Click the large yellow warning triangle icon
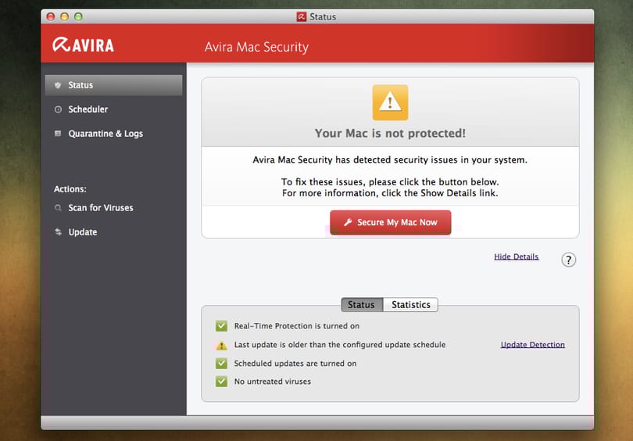The height and width of the screenshot is (441, 633). [390, 102]
